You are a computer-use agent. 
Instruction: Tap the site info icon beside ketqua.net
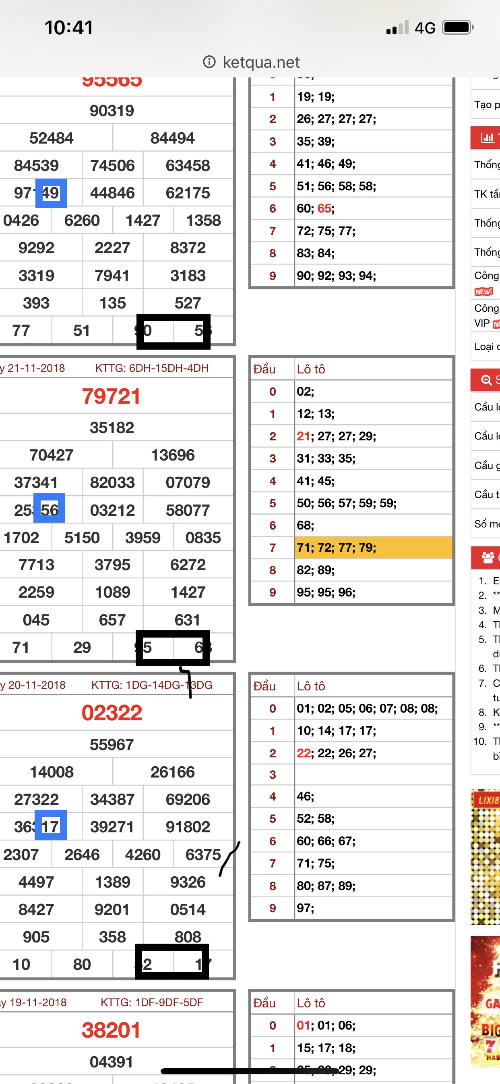(209, 62)
